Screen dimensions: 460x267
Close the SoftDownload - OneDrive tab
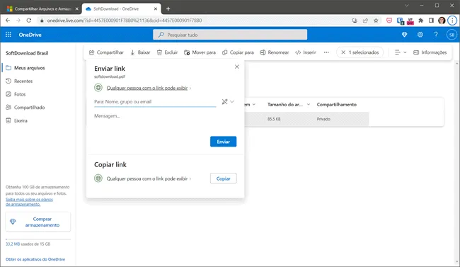tap(156, 8)
